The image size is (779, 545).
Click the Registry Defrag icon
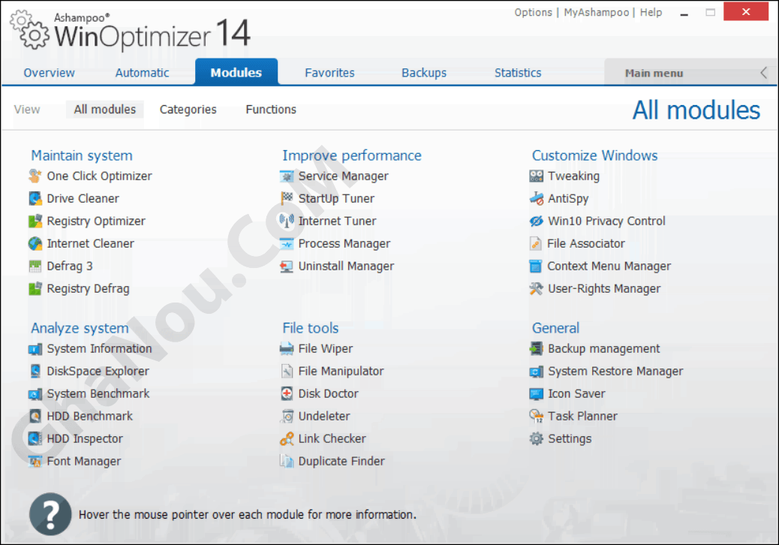pyautogui.click(x=35, y=289)
